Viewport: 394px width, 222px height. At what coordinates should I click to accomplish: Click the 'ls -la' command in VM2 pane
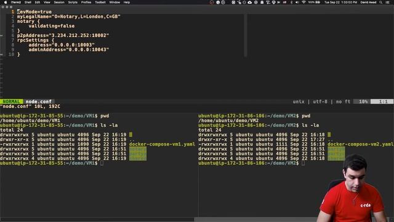[310, 125]
